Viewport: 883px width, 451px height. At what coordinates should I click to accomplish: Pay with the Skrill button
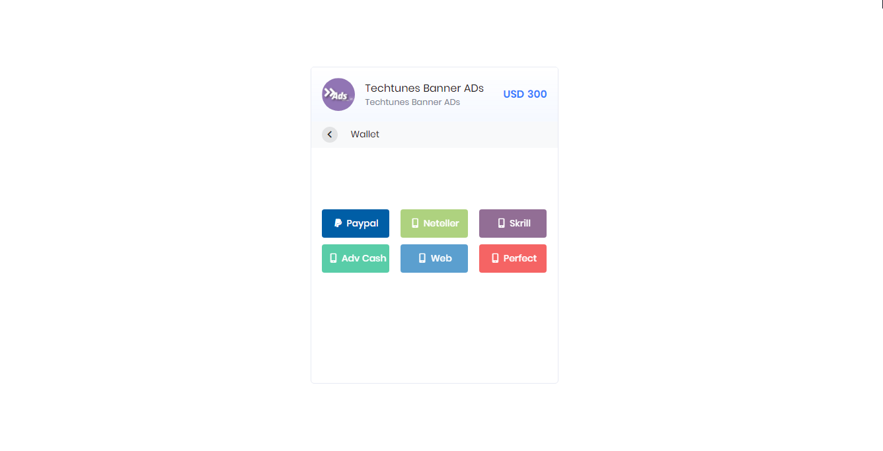pos(513,223)
